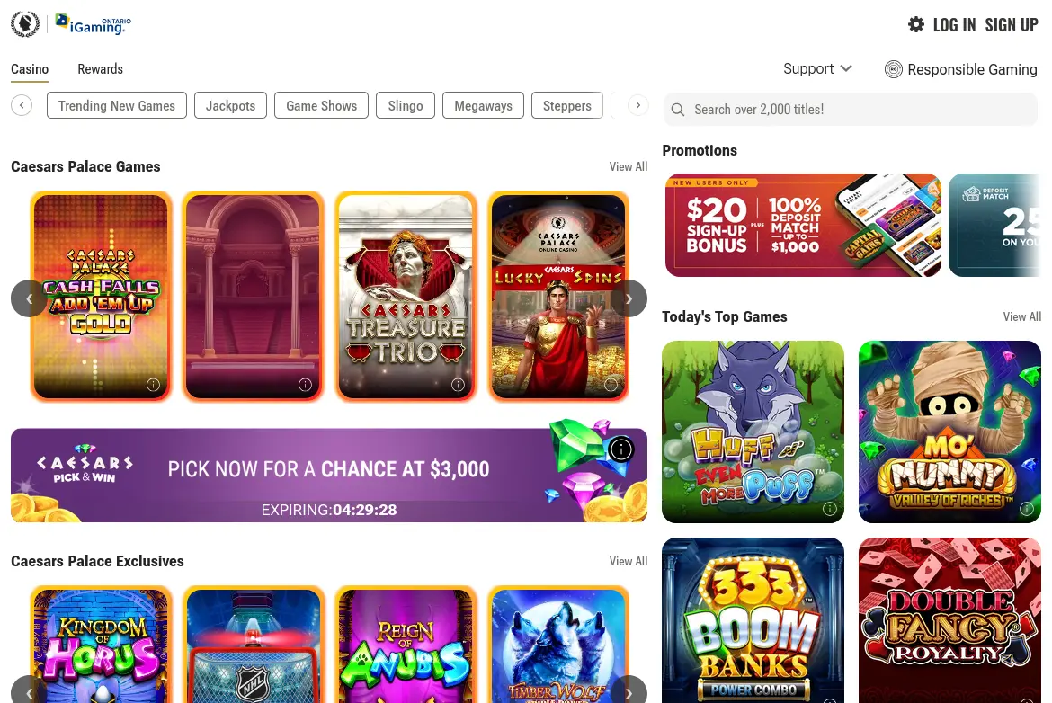Select the Casino tab

click(30, 69)
